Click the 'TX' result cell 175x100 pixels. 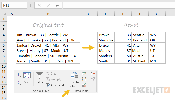pyautogui.click(x=157, y=56)
